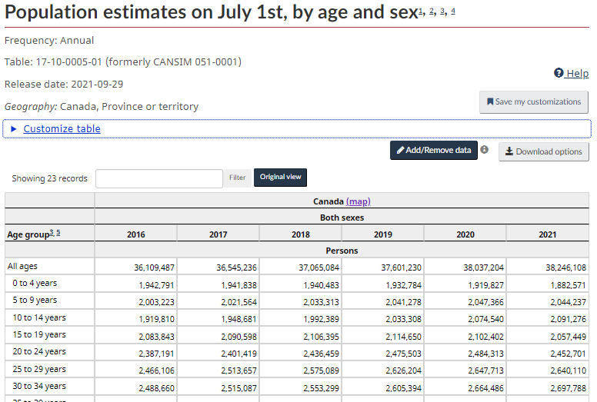Viewport: 597px width, 402px height.
Task: Click the Age group column header
Action: pos(49,234)
